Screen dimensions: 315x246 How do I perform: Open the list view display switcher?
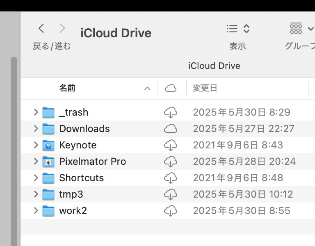(x=238, y=29)
